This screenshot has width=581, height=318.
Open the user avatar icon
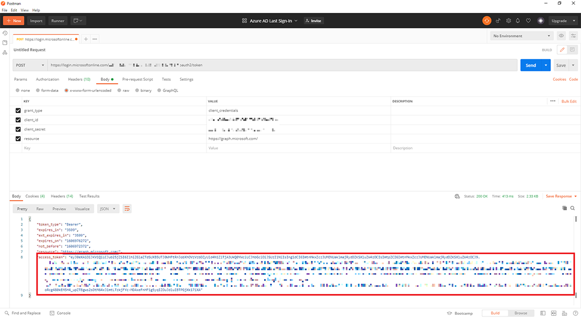541,21
